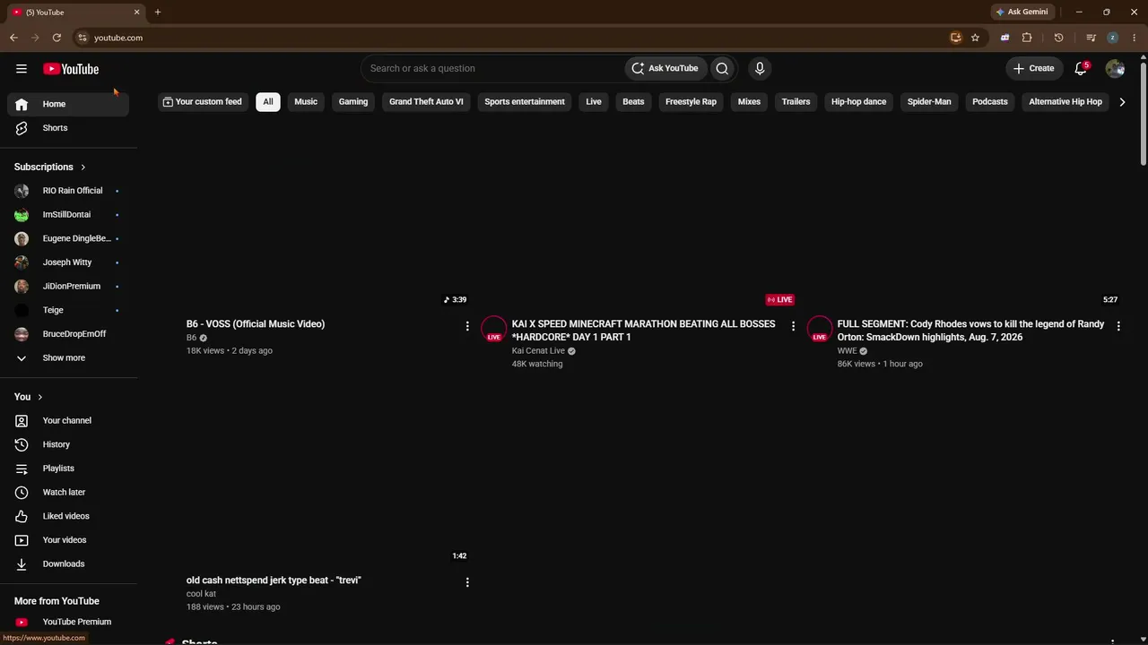The image size is (1148, 645).
Task: Go to Home in the sidebar
Action: [68, 104]
